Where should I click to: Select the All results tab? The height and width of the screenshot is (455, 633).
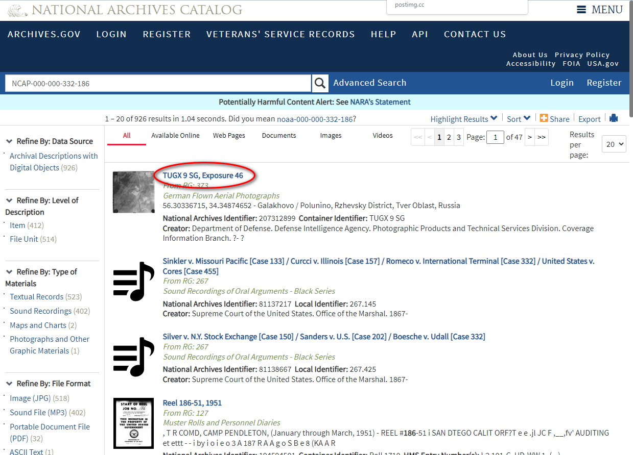tap(127, 136)
